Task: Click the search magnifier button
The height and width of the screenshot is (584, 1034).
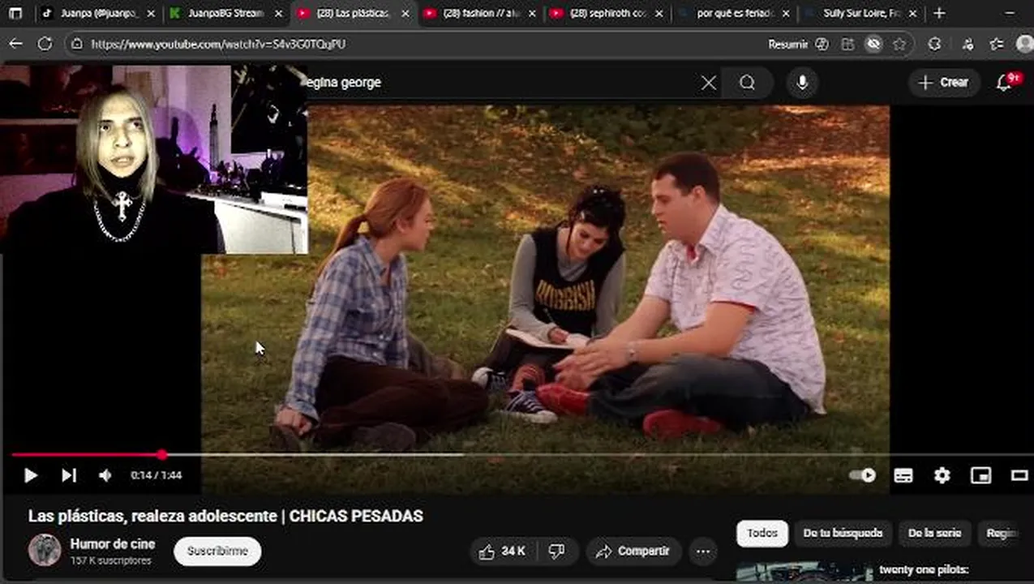Action: tap(747, 83)
